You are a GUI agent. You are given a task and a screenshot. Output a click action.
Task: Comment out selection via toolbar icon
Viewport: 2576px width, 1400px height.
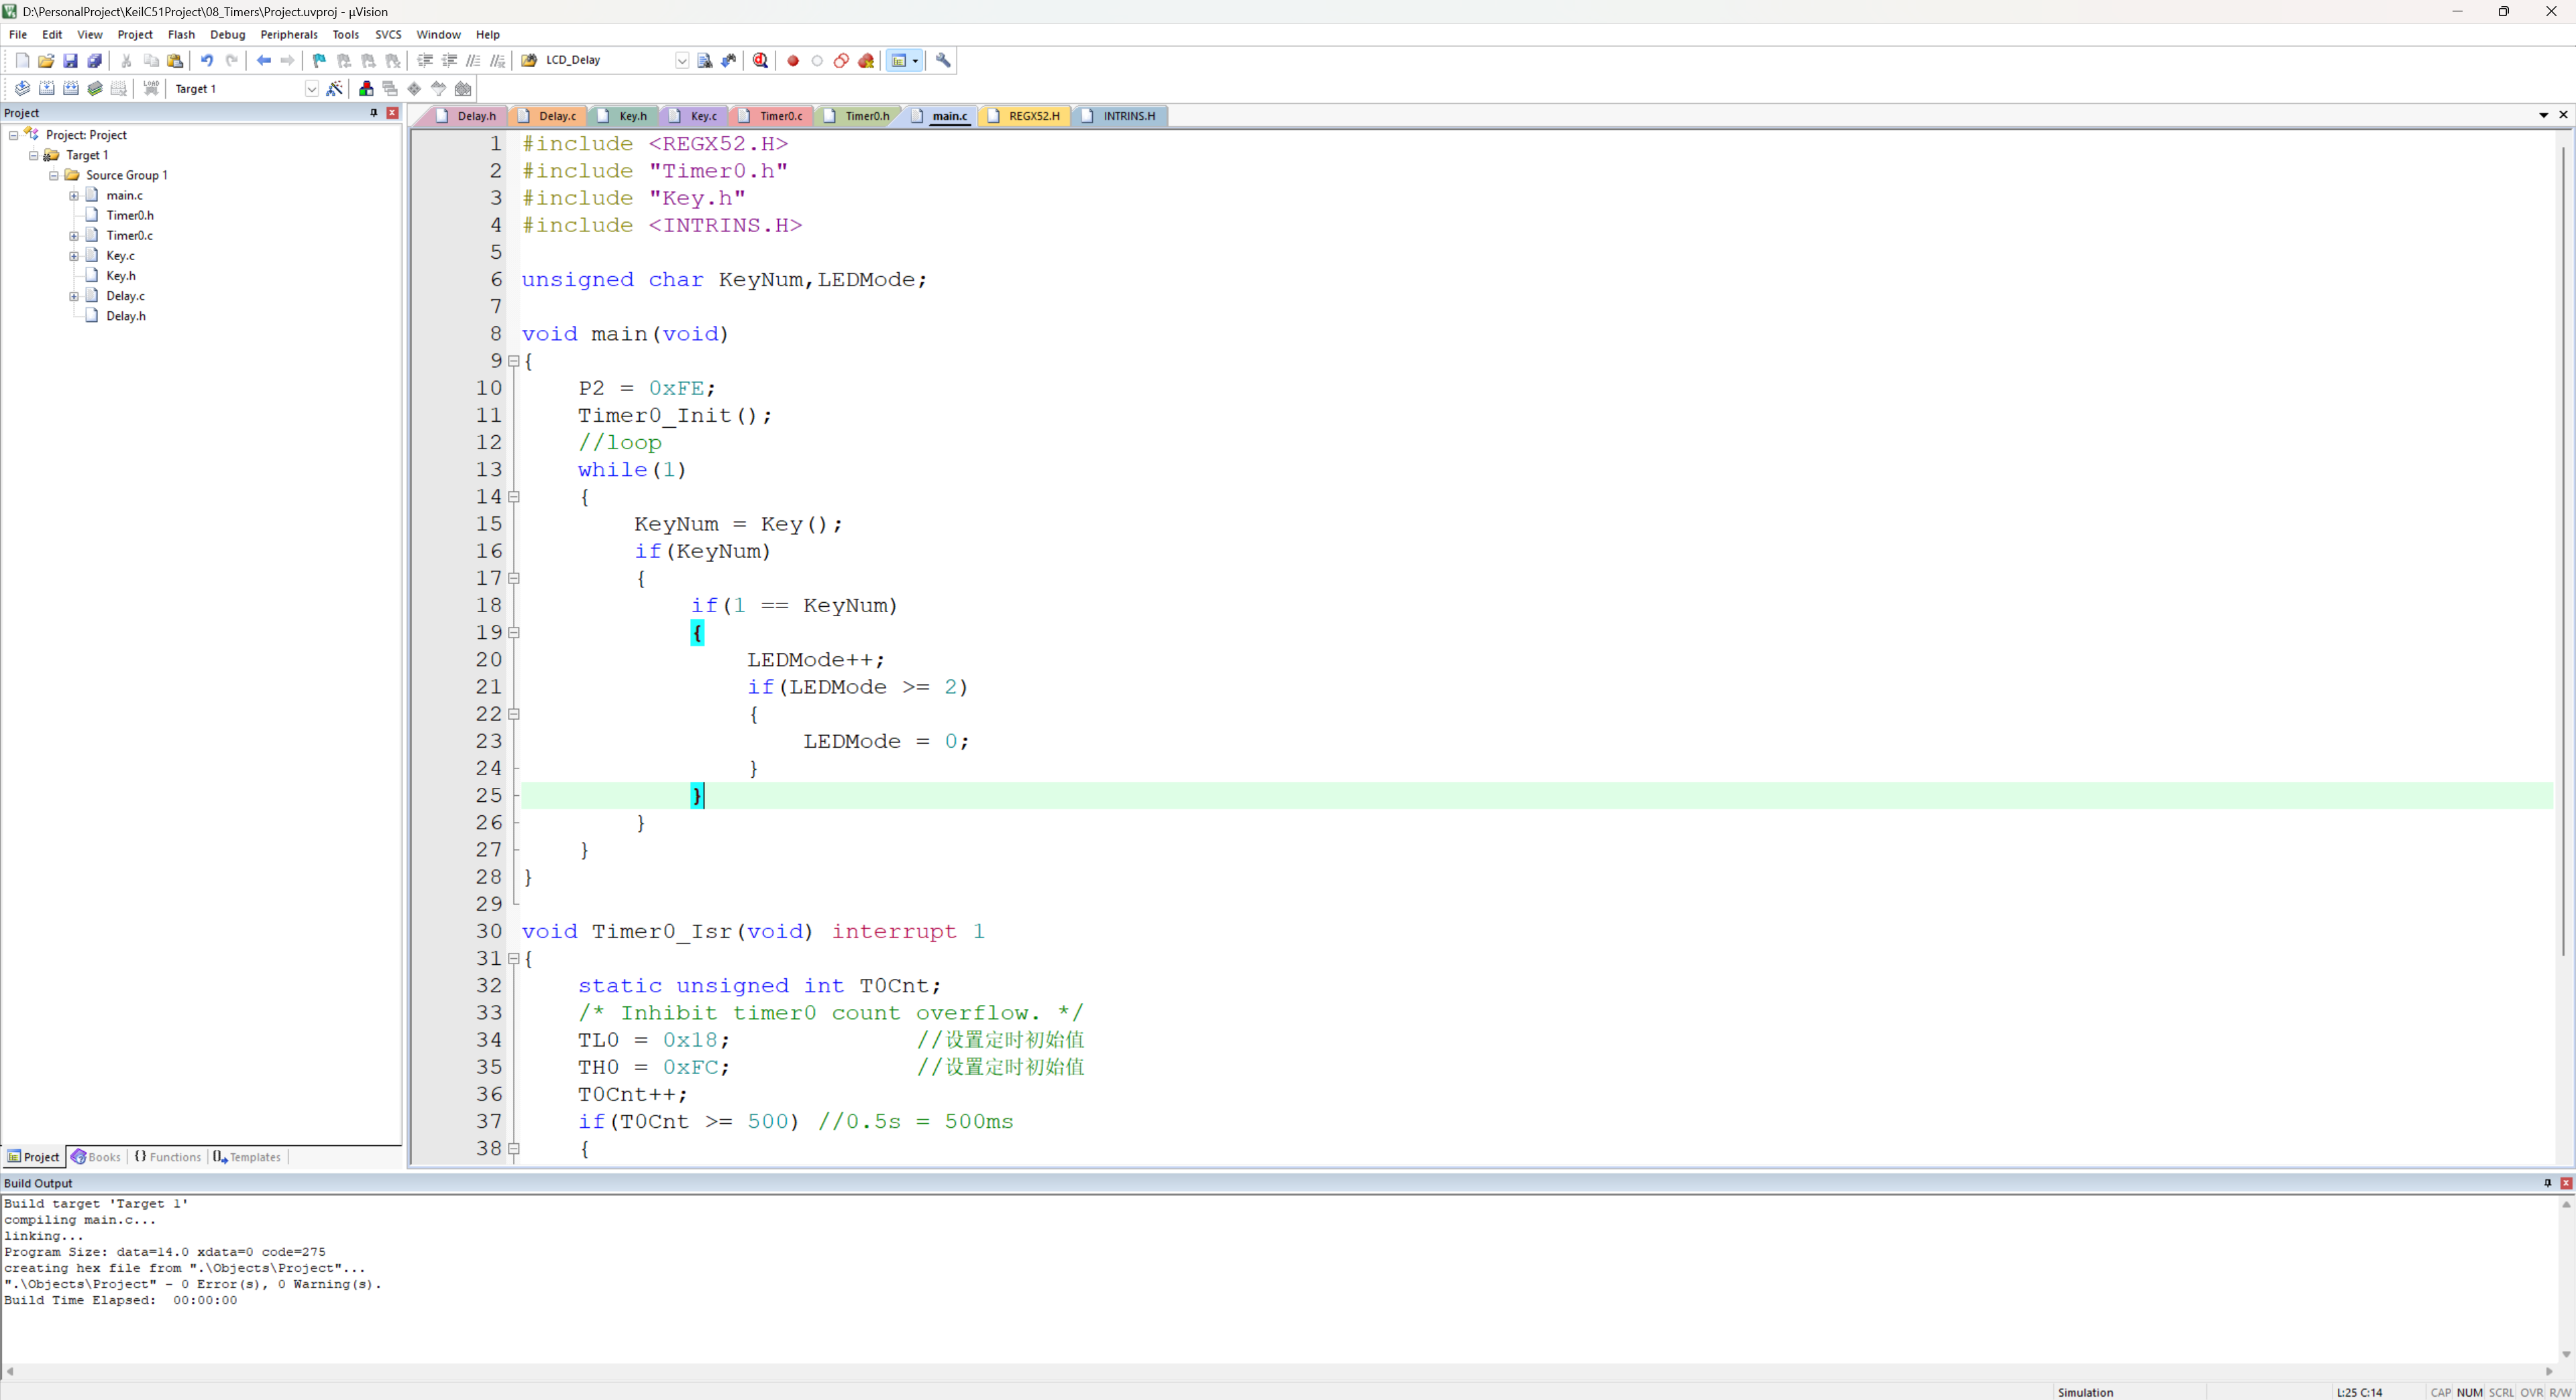pos(473,60)
